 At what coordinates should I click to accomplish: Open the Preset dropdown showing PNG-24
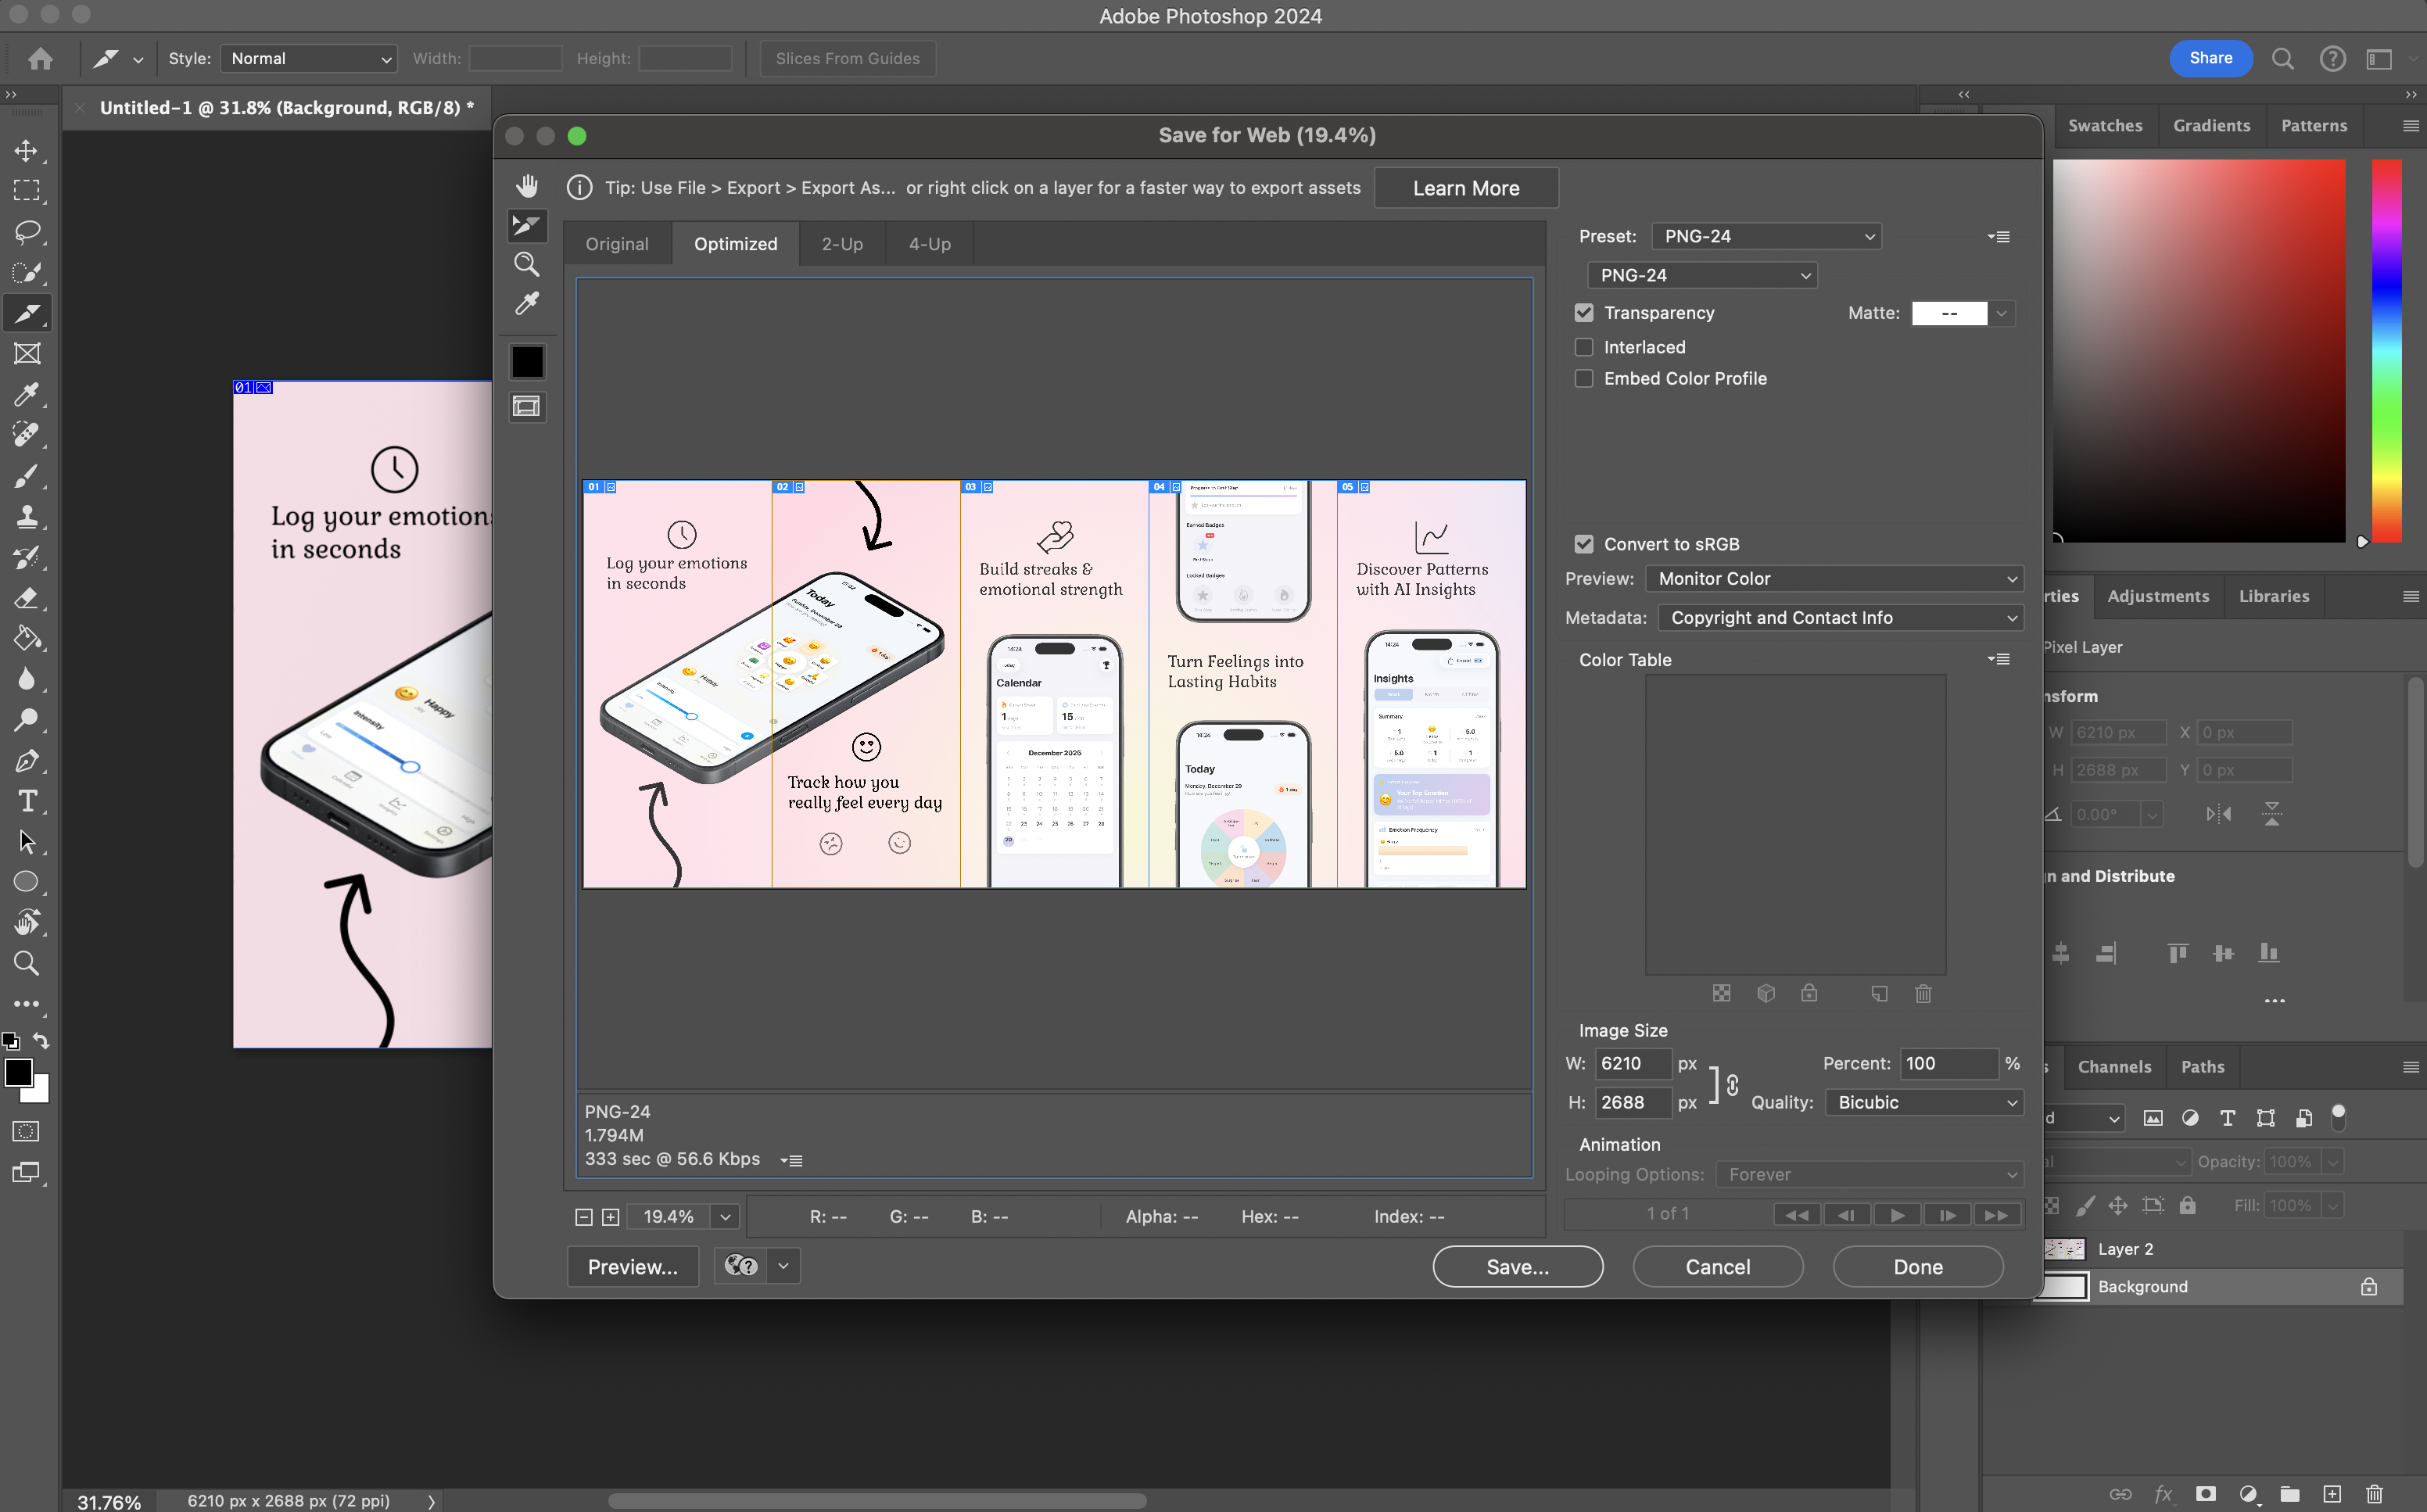1766,235
